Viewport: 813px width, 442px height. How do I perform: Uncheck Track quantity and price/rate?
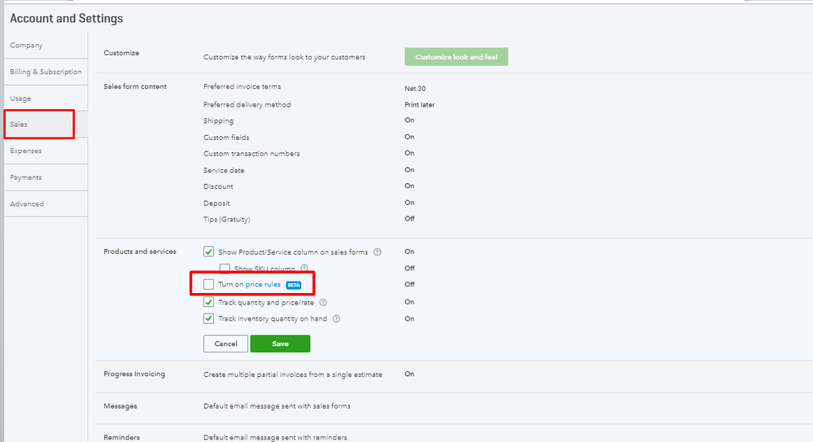(x=209, y=303)
